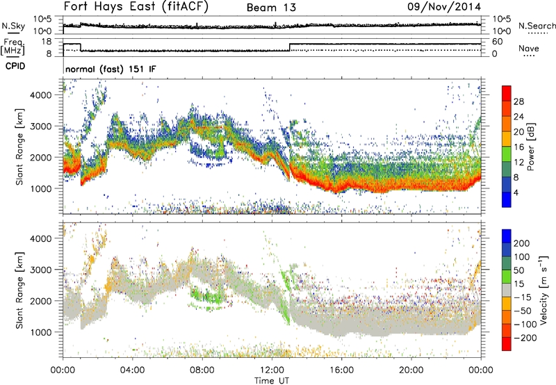Click the green velocity patch near 08:00
Image resolution: width=556 pixels, height=385 pixels.
(x=207, y=296)
